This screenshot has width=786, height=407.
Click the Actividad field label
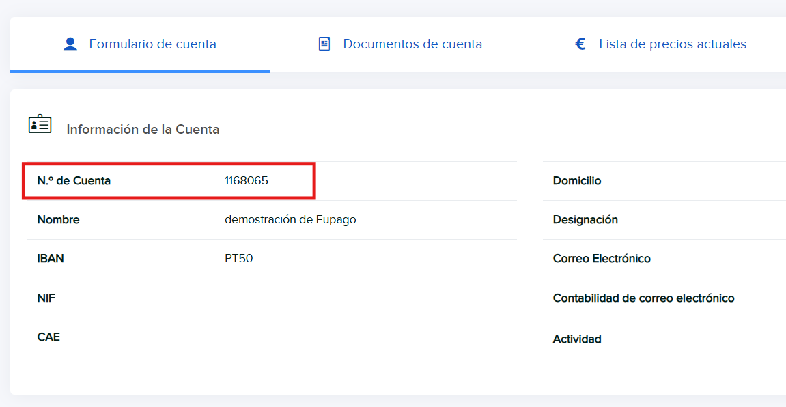coord(577,339)
